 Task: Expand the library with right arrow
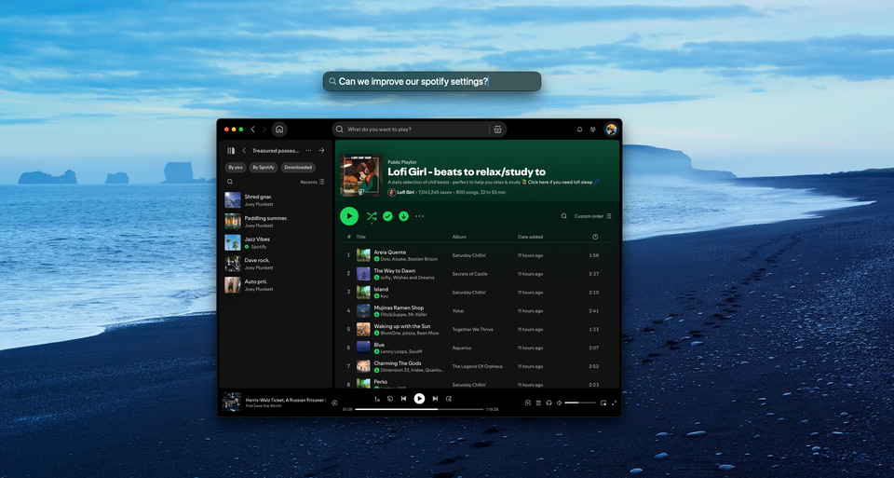[321, 151]
